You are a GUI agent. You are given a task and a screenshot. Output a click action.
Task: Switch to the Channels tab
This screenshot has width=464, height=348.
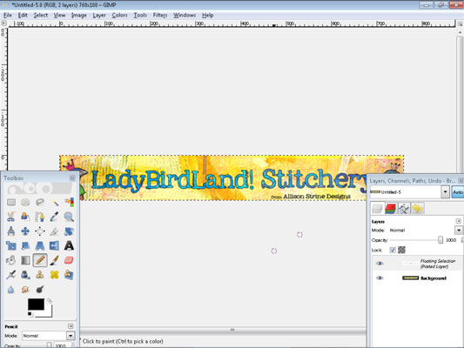391,209
